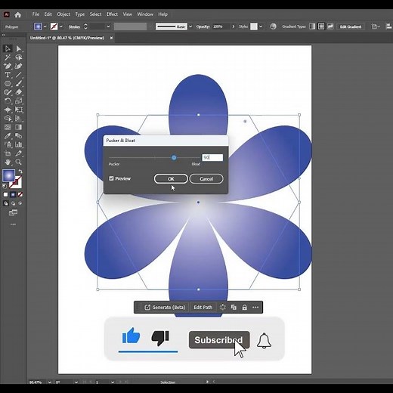The image size is (393, 393).
Task: Select the Type tool
Action: coord(8,75)
